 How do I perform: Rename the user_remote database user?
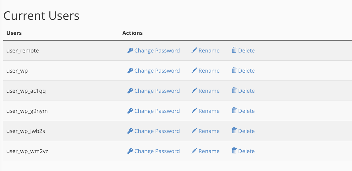(209, 51)
